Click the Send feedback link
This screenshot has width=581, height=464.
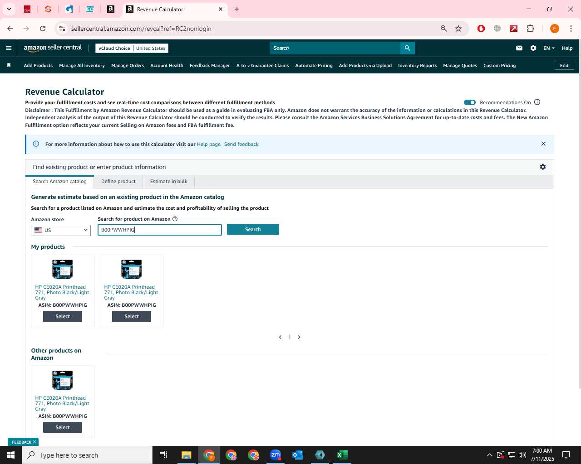241,144
